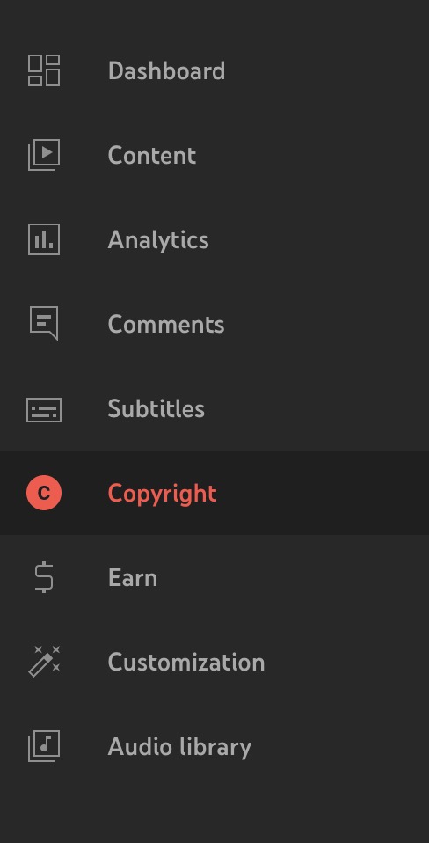Open the Dashboard menu item
The image size is (429, 843).
tap(166, 71)
